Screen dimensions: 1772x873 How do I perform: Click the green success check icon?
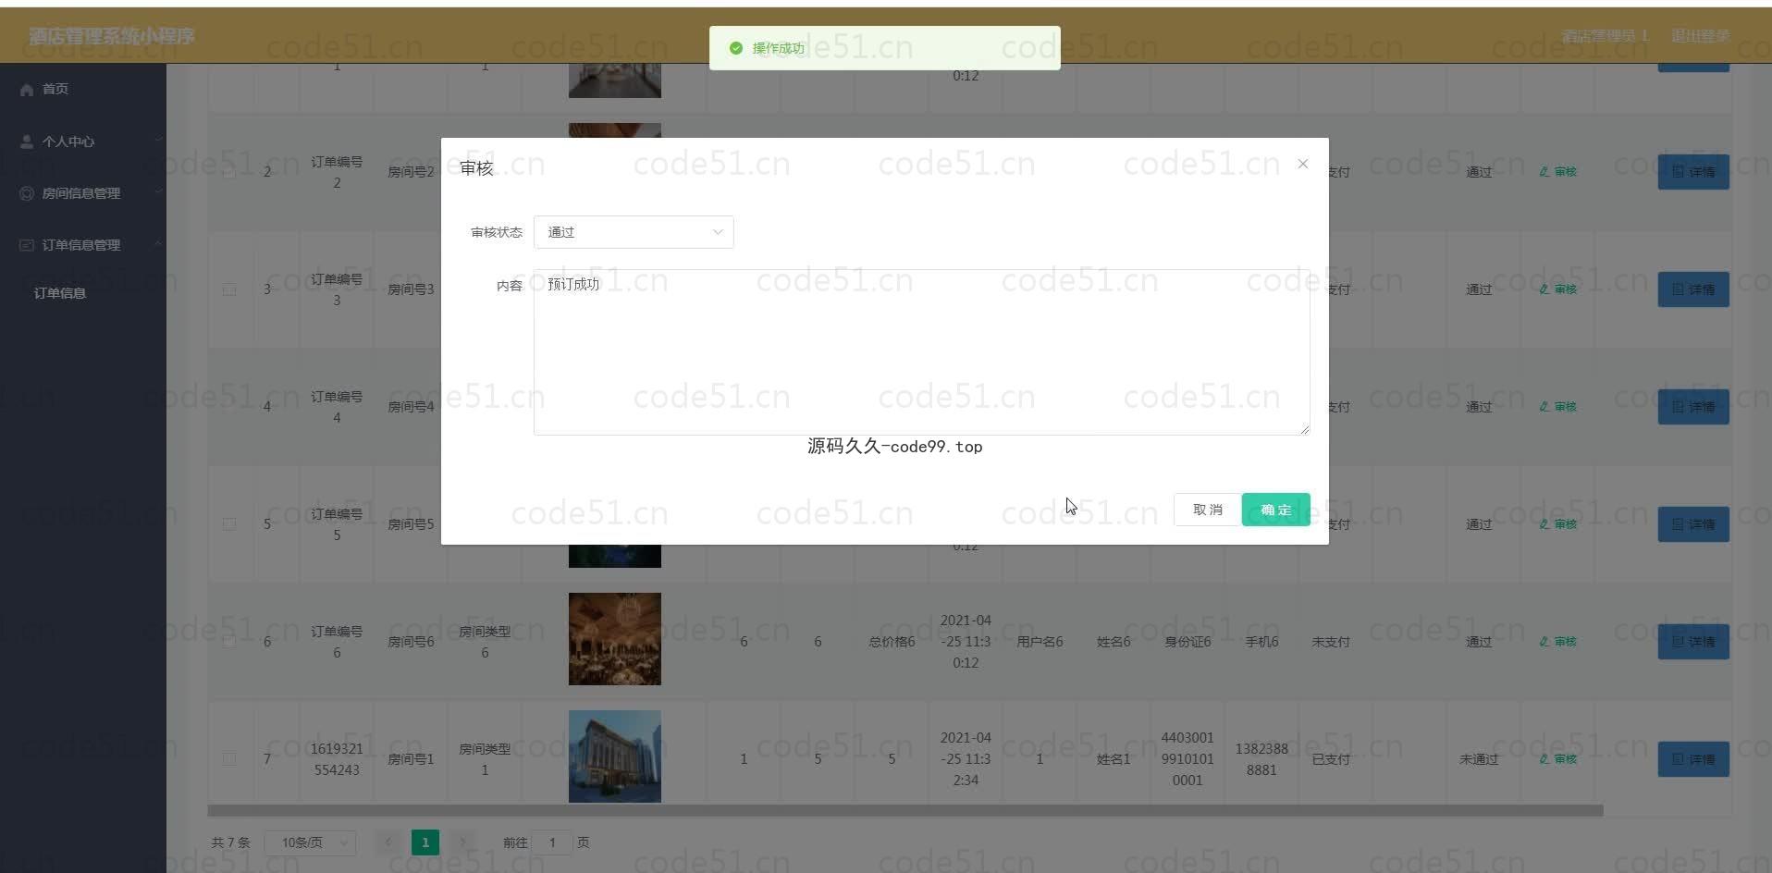tap(736, 48)
